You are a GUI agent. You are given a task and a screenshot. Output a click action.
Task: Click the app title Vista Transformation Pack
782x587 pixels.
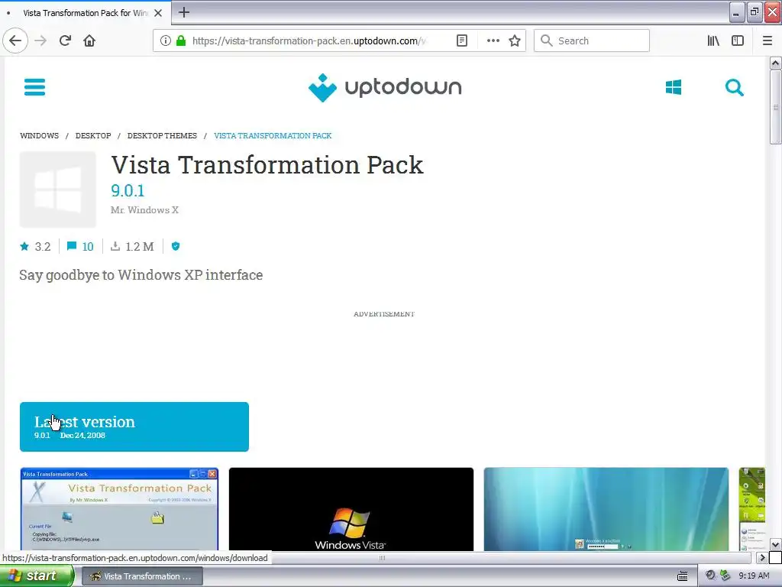(x=267, y=165)
